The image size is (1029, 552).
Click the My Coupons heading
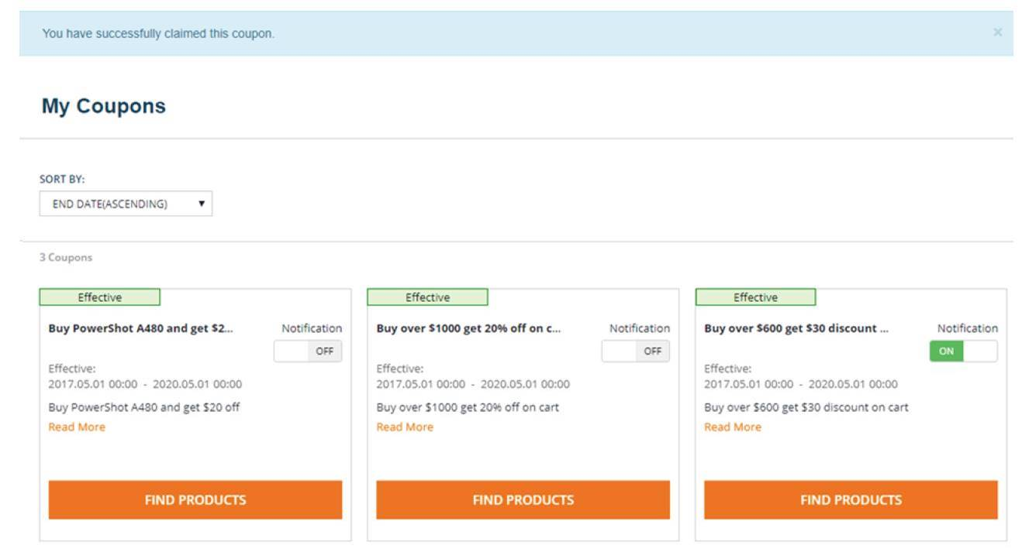click(104, 106)
